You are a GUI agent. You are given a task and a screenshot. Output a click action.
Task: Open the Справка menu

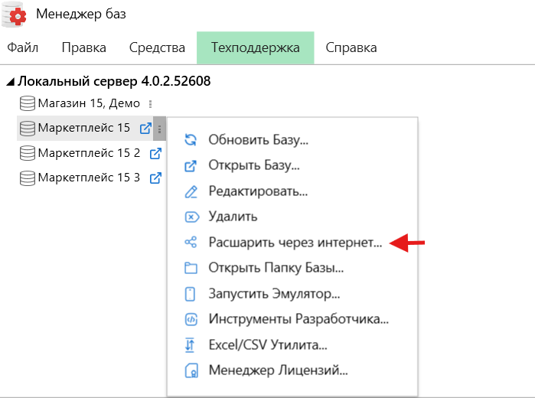pos(351,47)
